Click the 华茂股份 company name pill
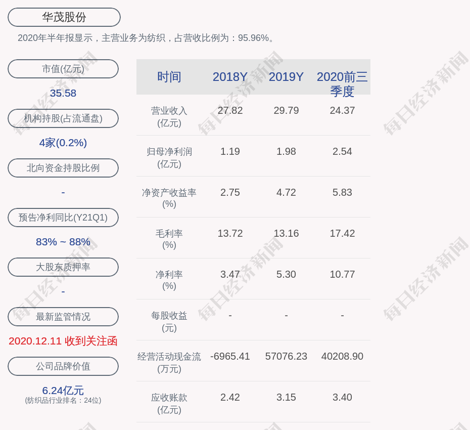The width and height of the screenshot is (470, 430). click(64, 17)
